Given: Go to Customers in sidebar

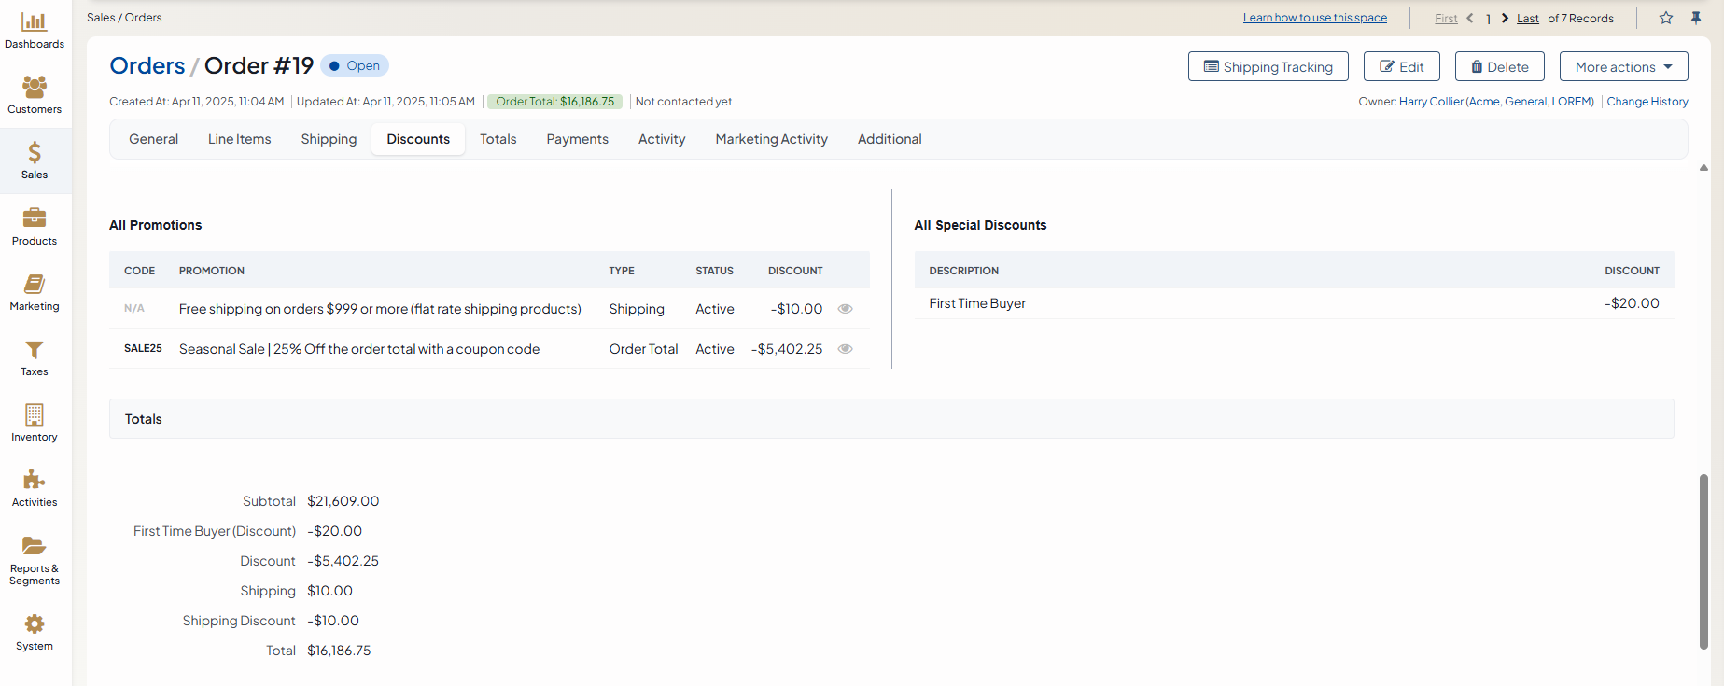Looking at the screenshot, I should [x=35, y=88].
